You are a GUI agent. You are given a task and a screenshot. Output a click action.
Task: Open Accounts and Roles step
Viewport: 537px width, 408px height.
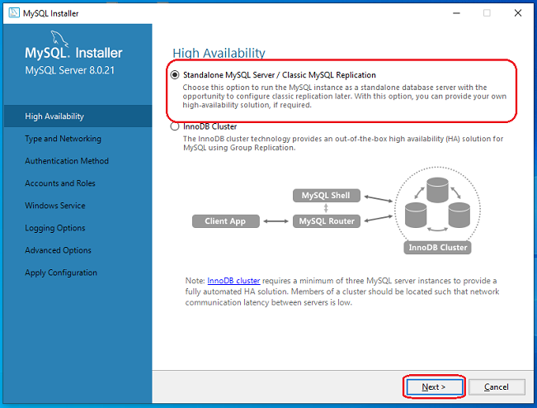point(60,183)
